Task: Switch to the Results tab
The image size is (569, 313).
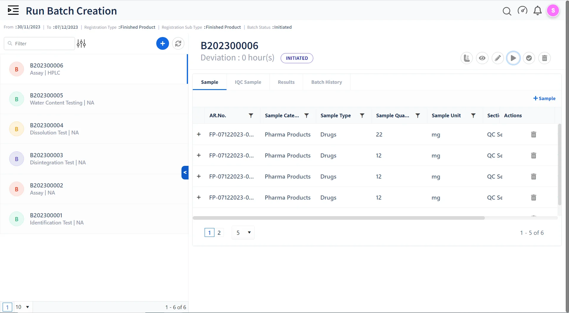Action: click(286, 82)
